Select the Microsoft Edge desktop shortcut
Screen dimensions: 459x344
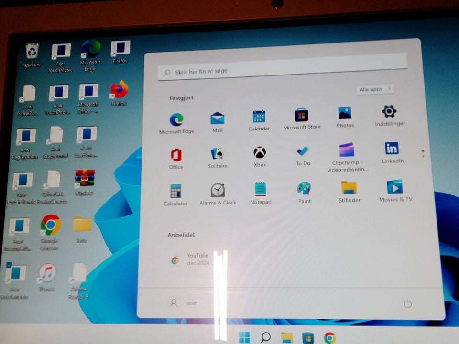click(x=90, y=55)
